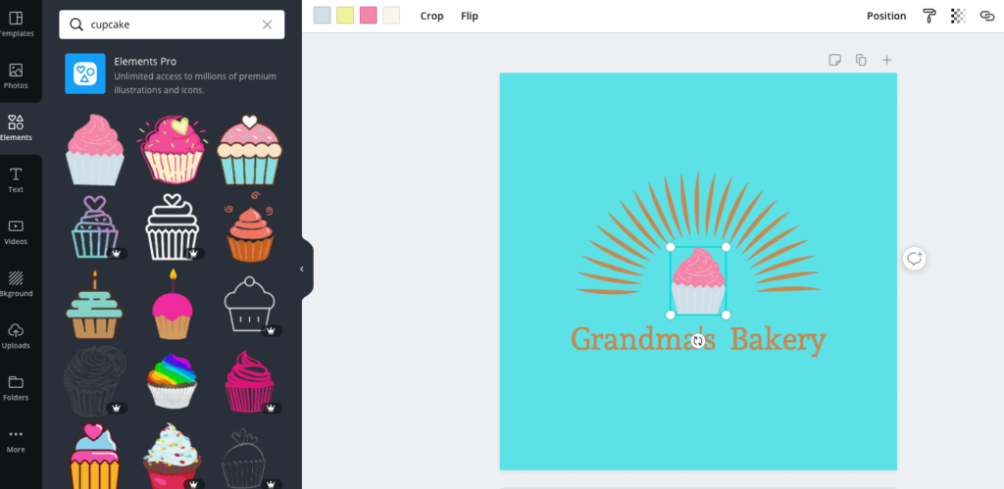Add the hot pink cupcake with yellow heart

point(172,150)
